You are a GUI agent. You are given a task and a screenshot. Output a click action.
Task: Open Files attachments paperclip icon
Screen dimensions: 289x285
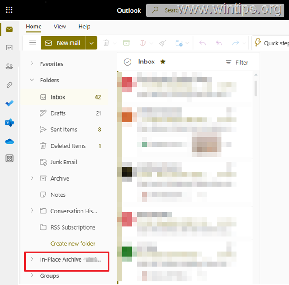coord(9,85)
